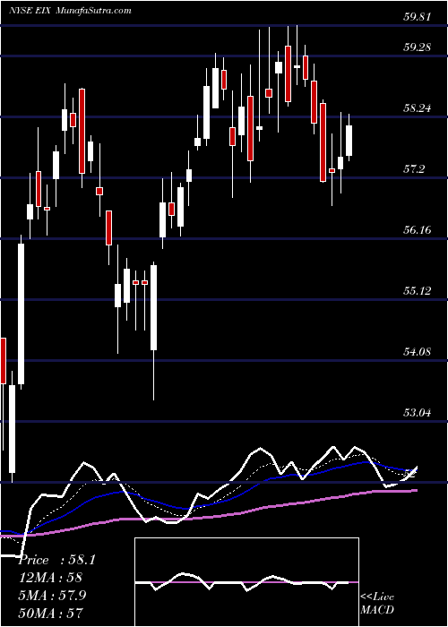Click inside the MACD inset chart
The image size is (448, 627).
246,582
